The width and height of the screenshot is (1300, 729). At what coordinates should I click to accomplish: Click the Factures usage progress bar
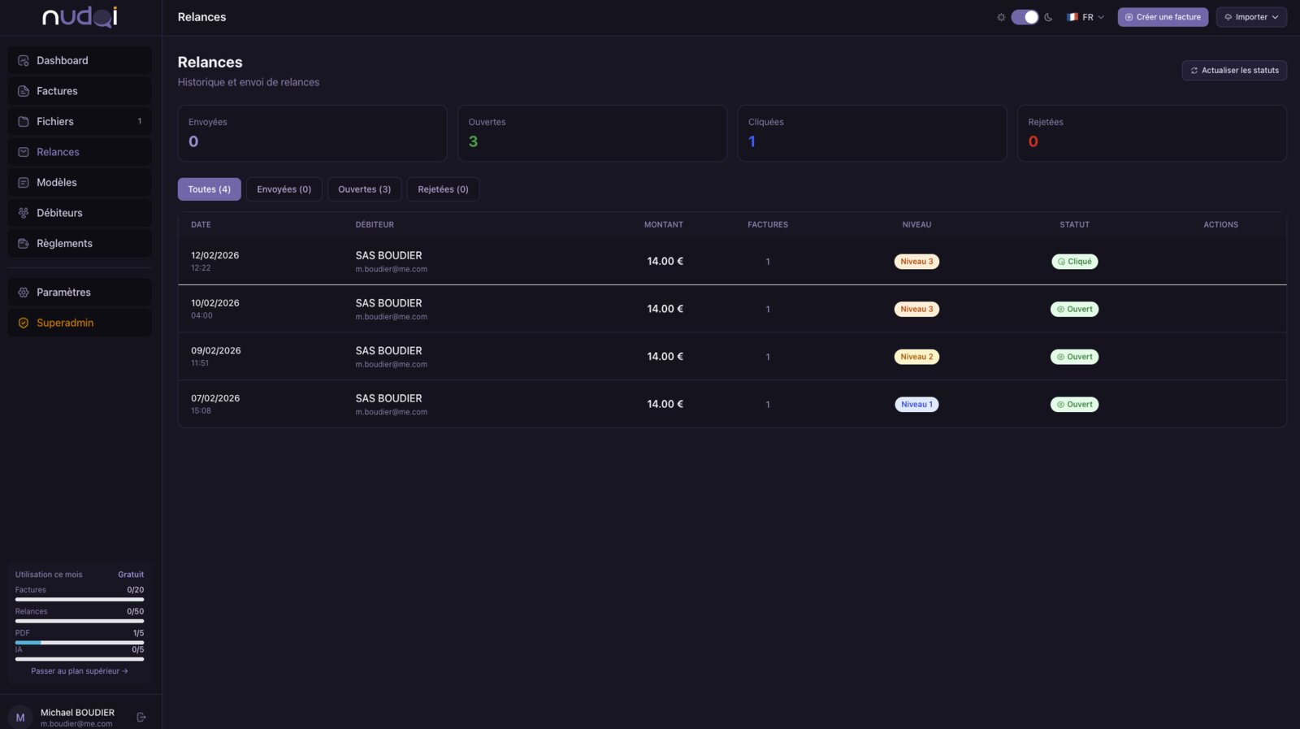(80, 600)
